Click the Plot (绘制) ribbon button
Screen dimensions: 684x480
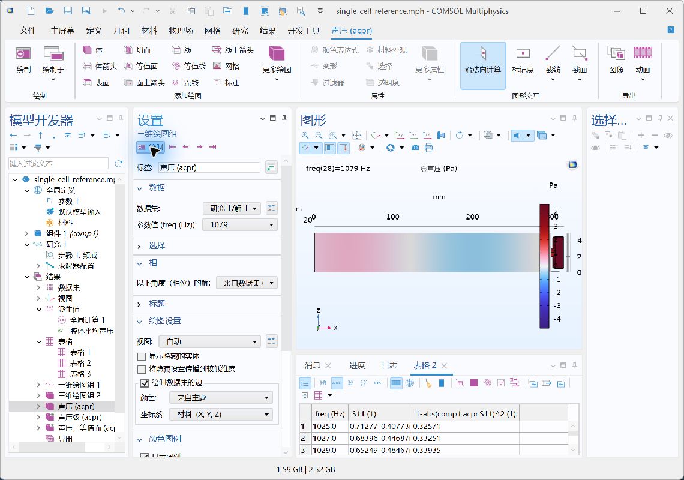pos(23,59)
